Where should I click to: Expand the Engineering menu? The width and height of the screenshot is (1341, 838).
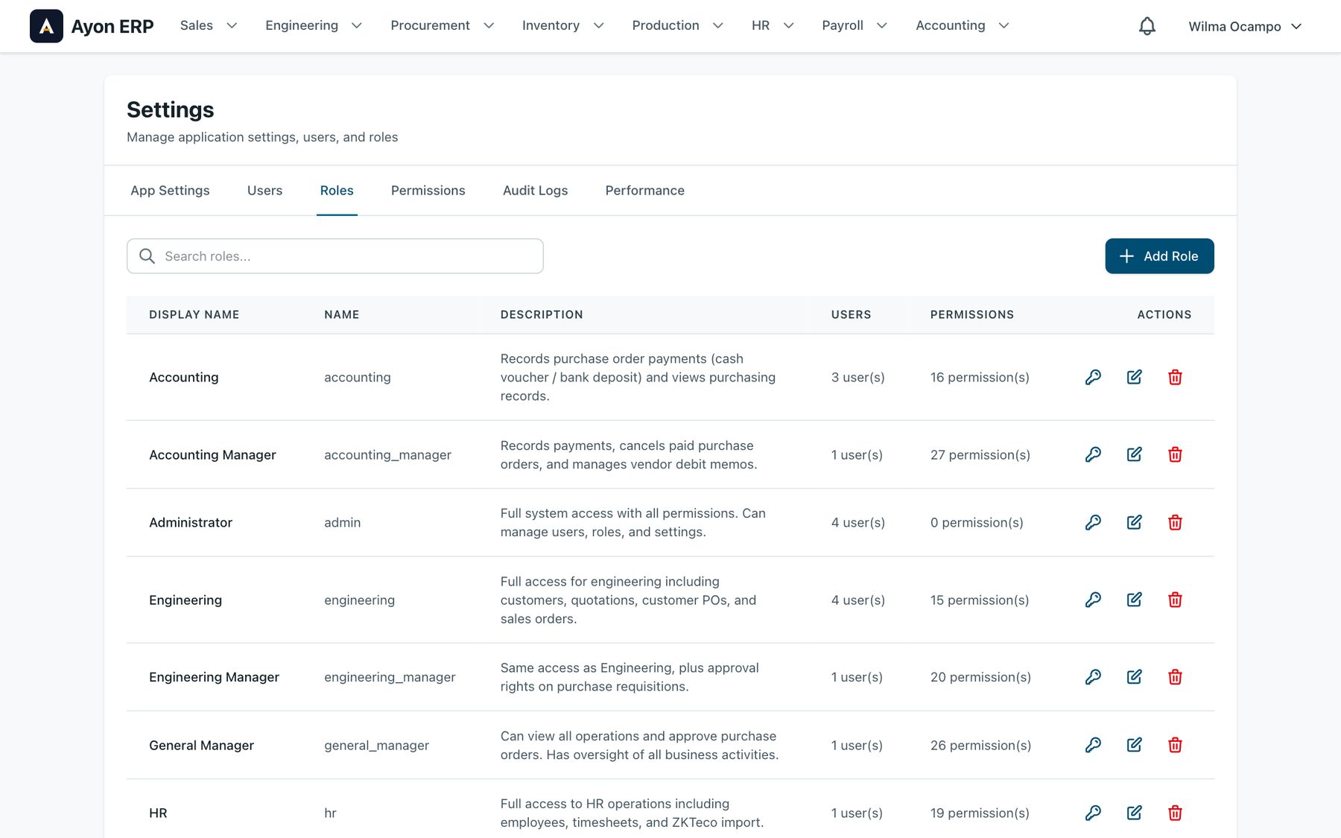pos(314,25)
